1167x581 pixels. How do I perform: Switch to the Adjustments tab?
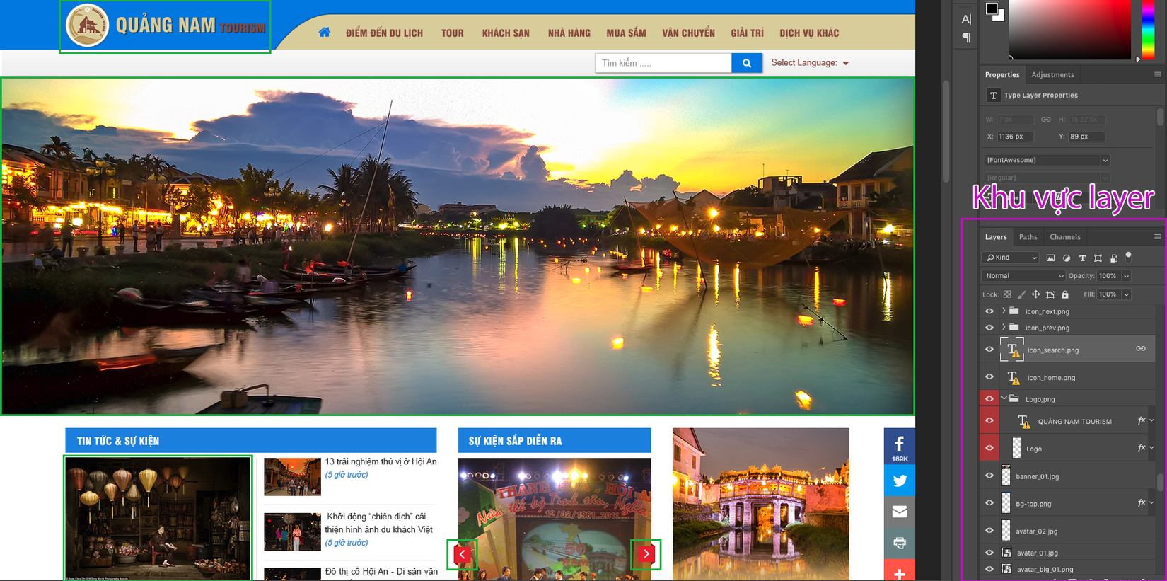coord(1052,74)
